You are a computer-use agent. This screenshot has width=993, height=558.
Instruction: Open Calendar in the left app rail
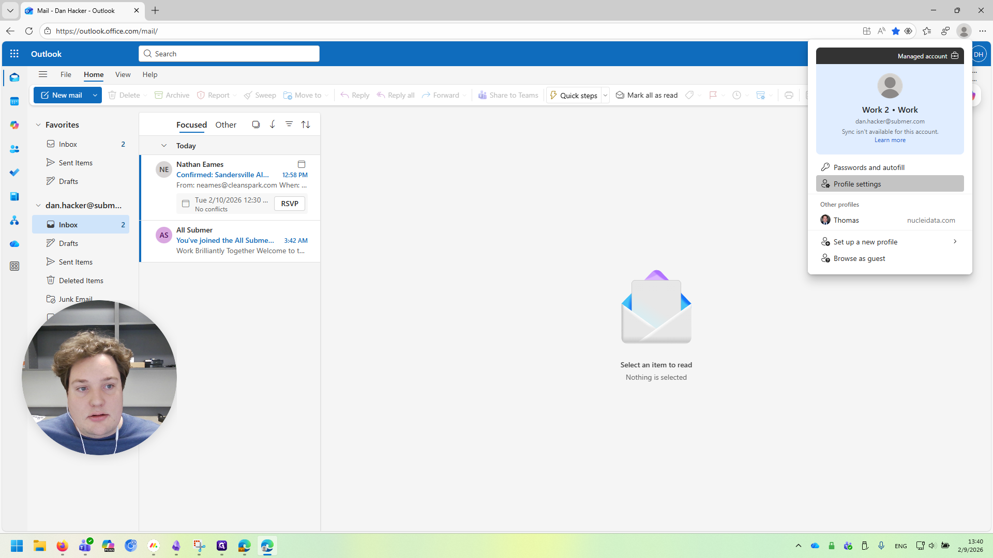(14, 101)
